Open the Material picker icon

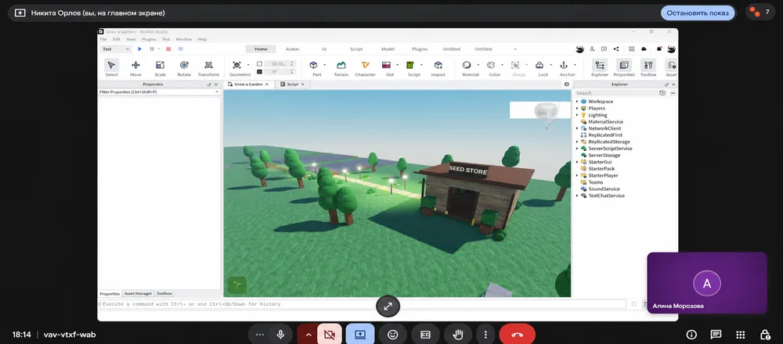click(467, 66)
